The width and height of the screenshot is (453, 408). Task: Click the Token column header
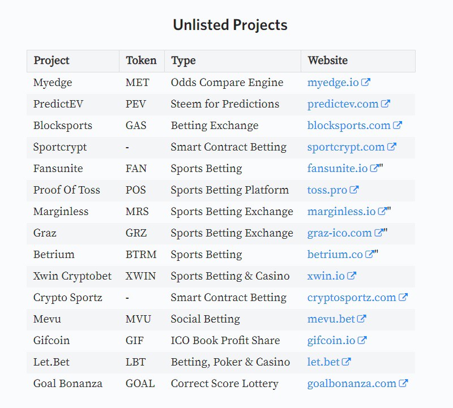[x=142, y=61]
